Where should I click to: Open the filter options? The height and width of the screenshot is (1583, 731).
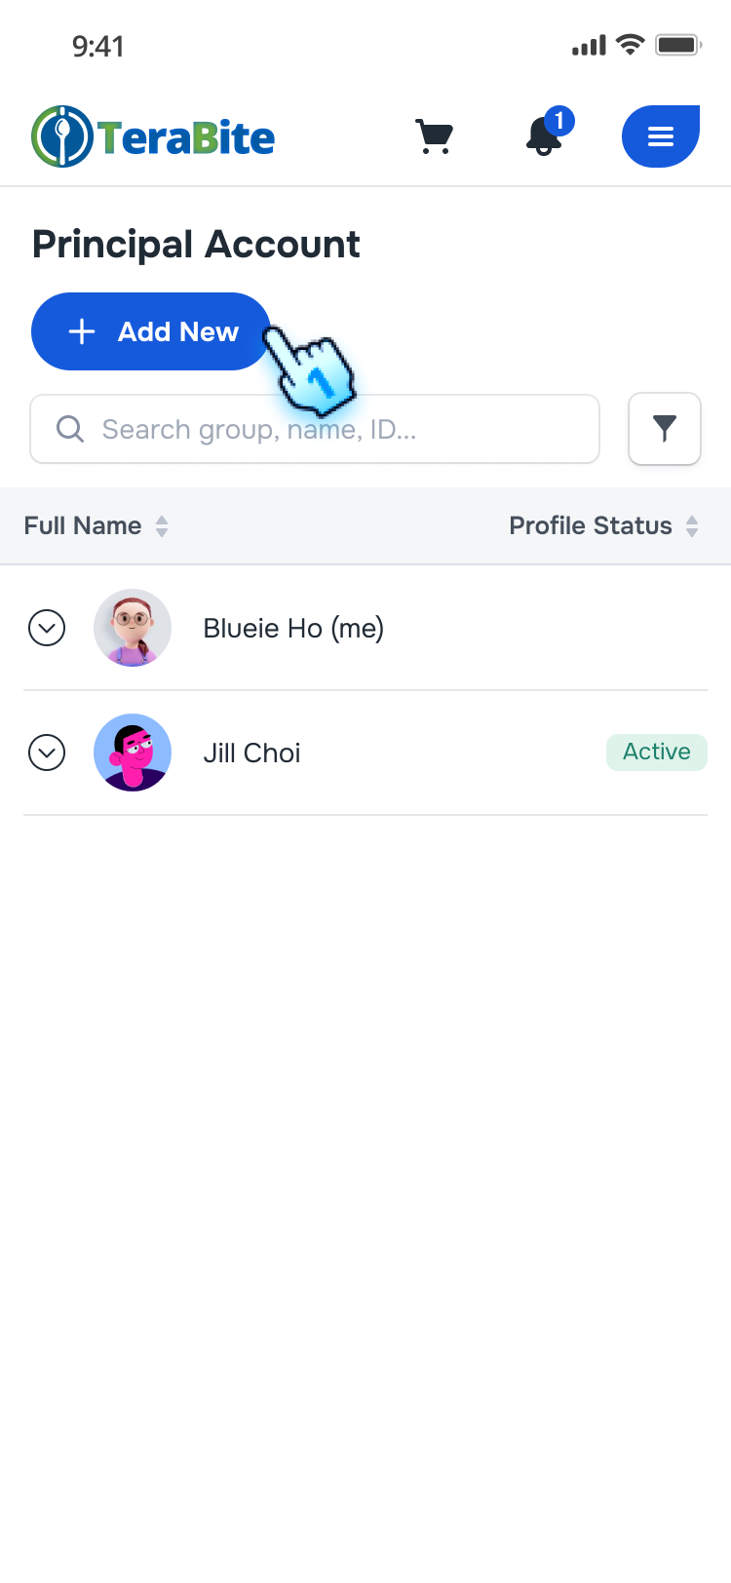[x=665, y=429]
